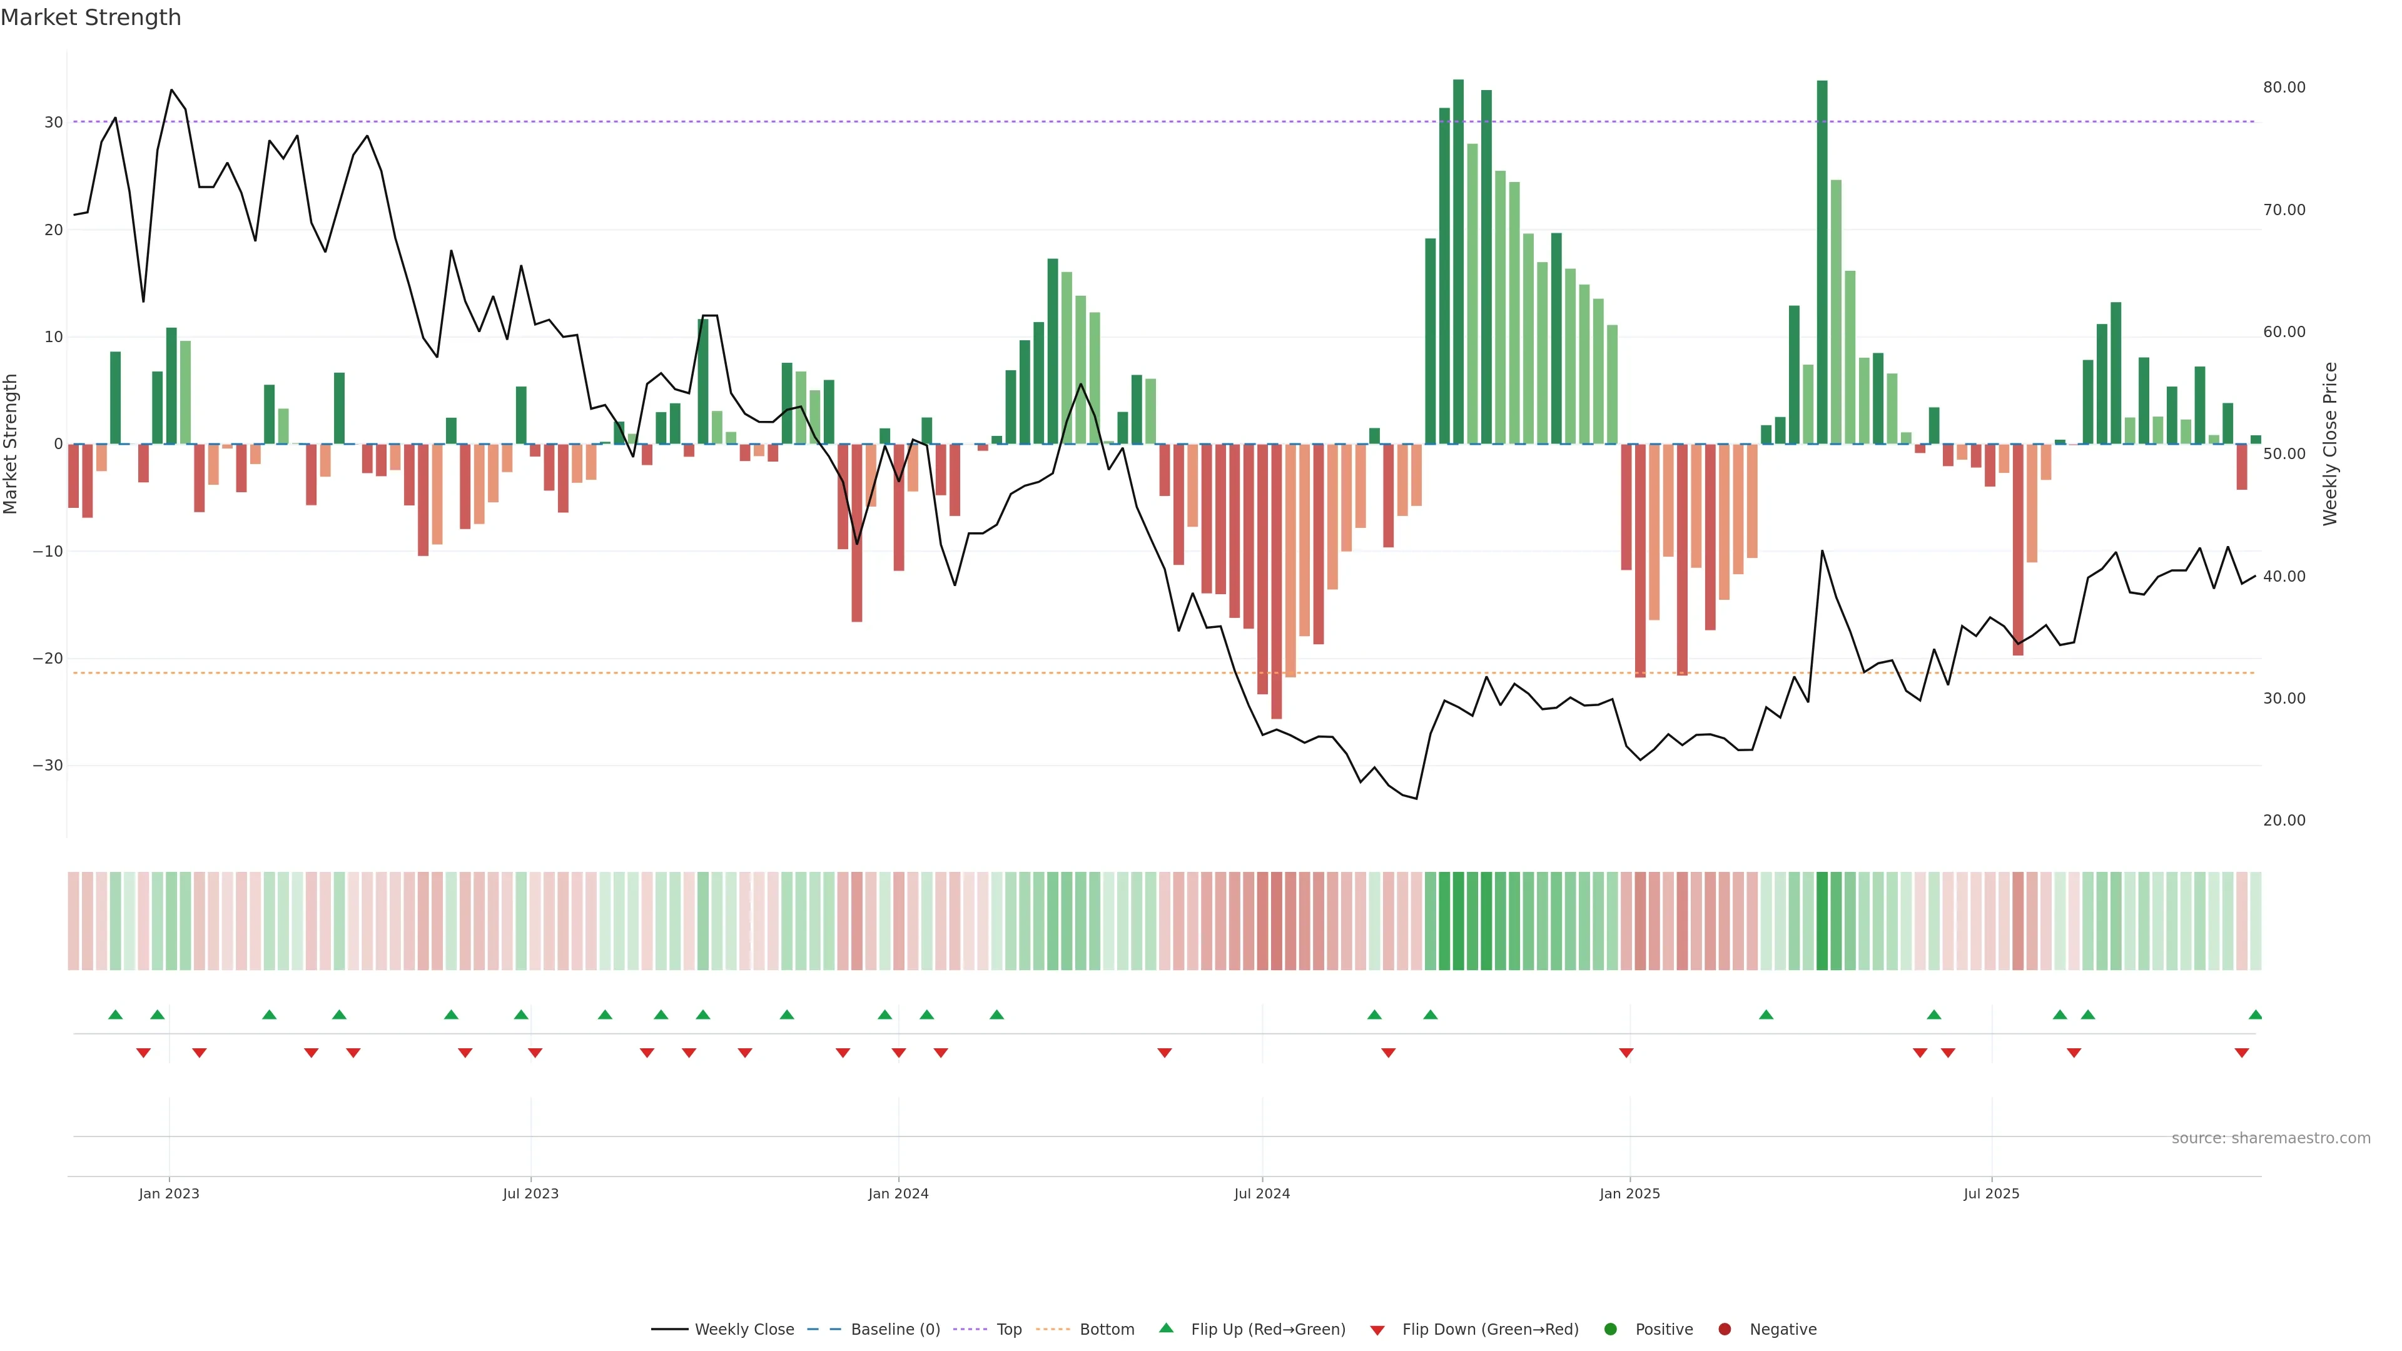Click the darkest green heatmap cell
The width and height of the screenshot is (2402, 1351).
click(x=1822, y=921)
